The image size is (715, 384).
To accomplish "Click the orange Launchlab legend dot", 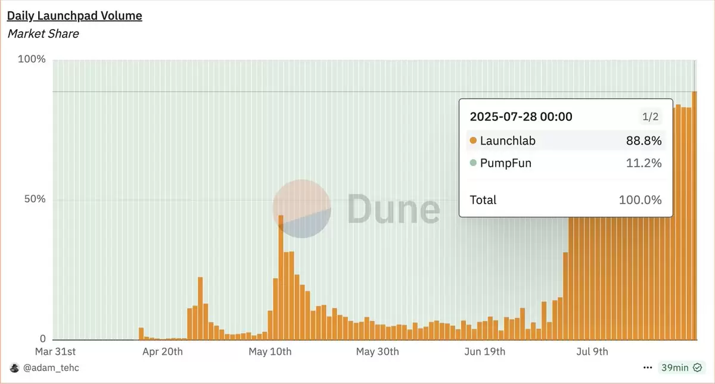I will click(473, 141).
